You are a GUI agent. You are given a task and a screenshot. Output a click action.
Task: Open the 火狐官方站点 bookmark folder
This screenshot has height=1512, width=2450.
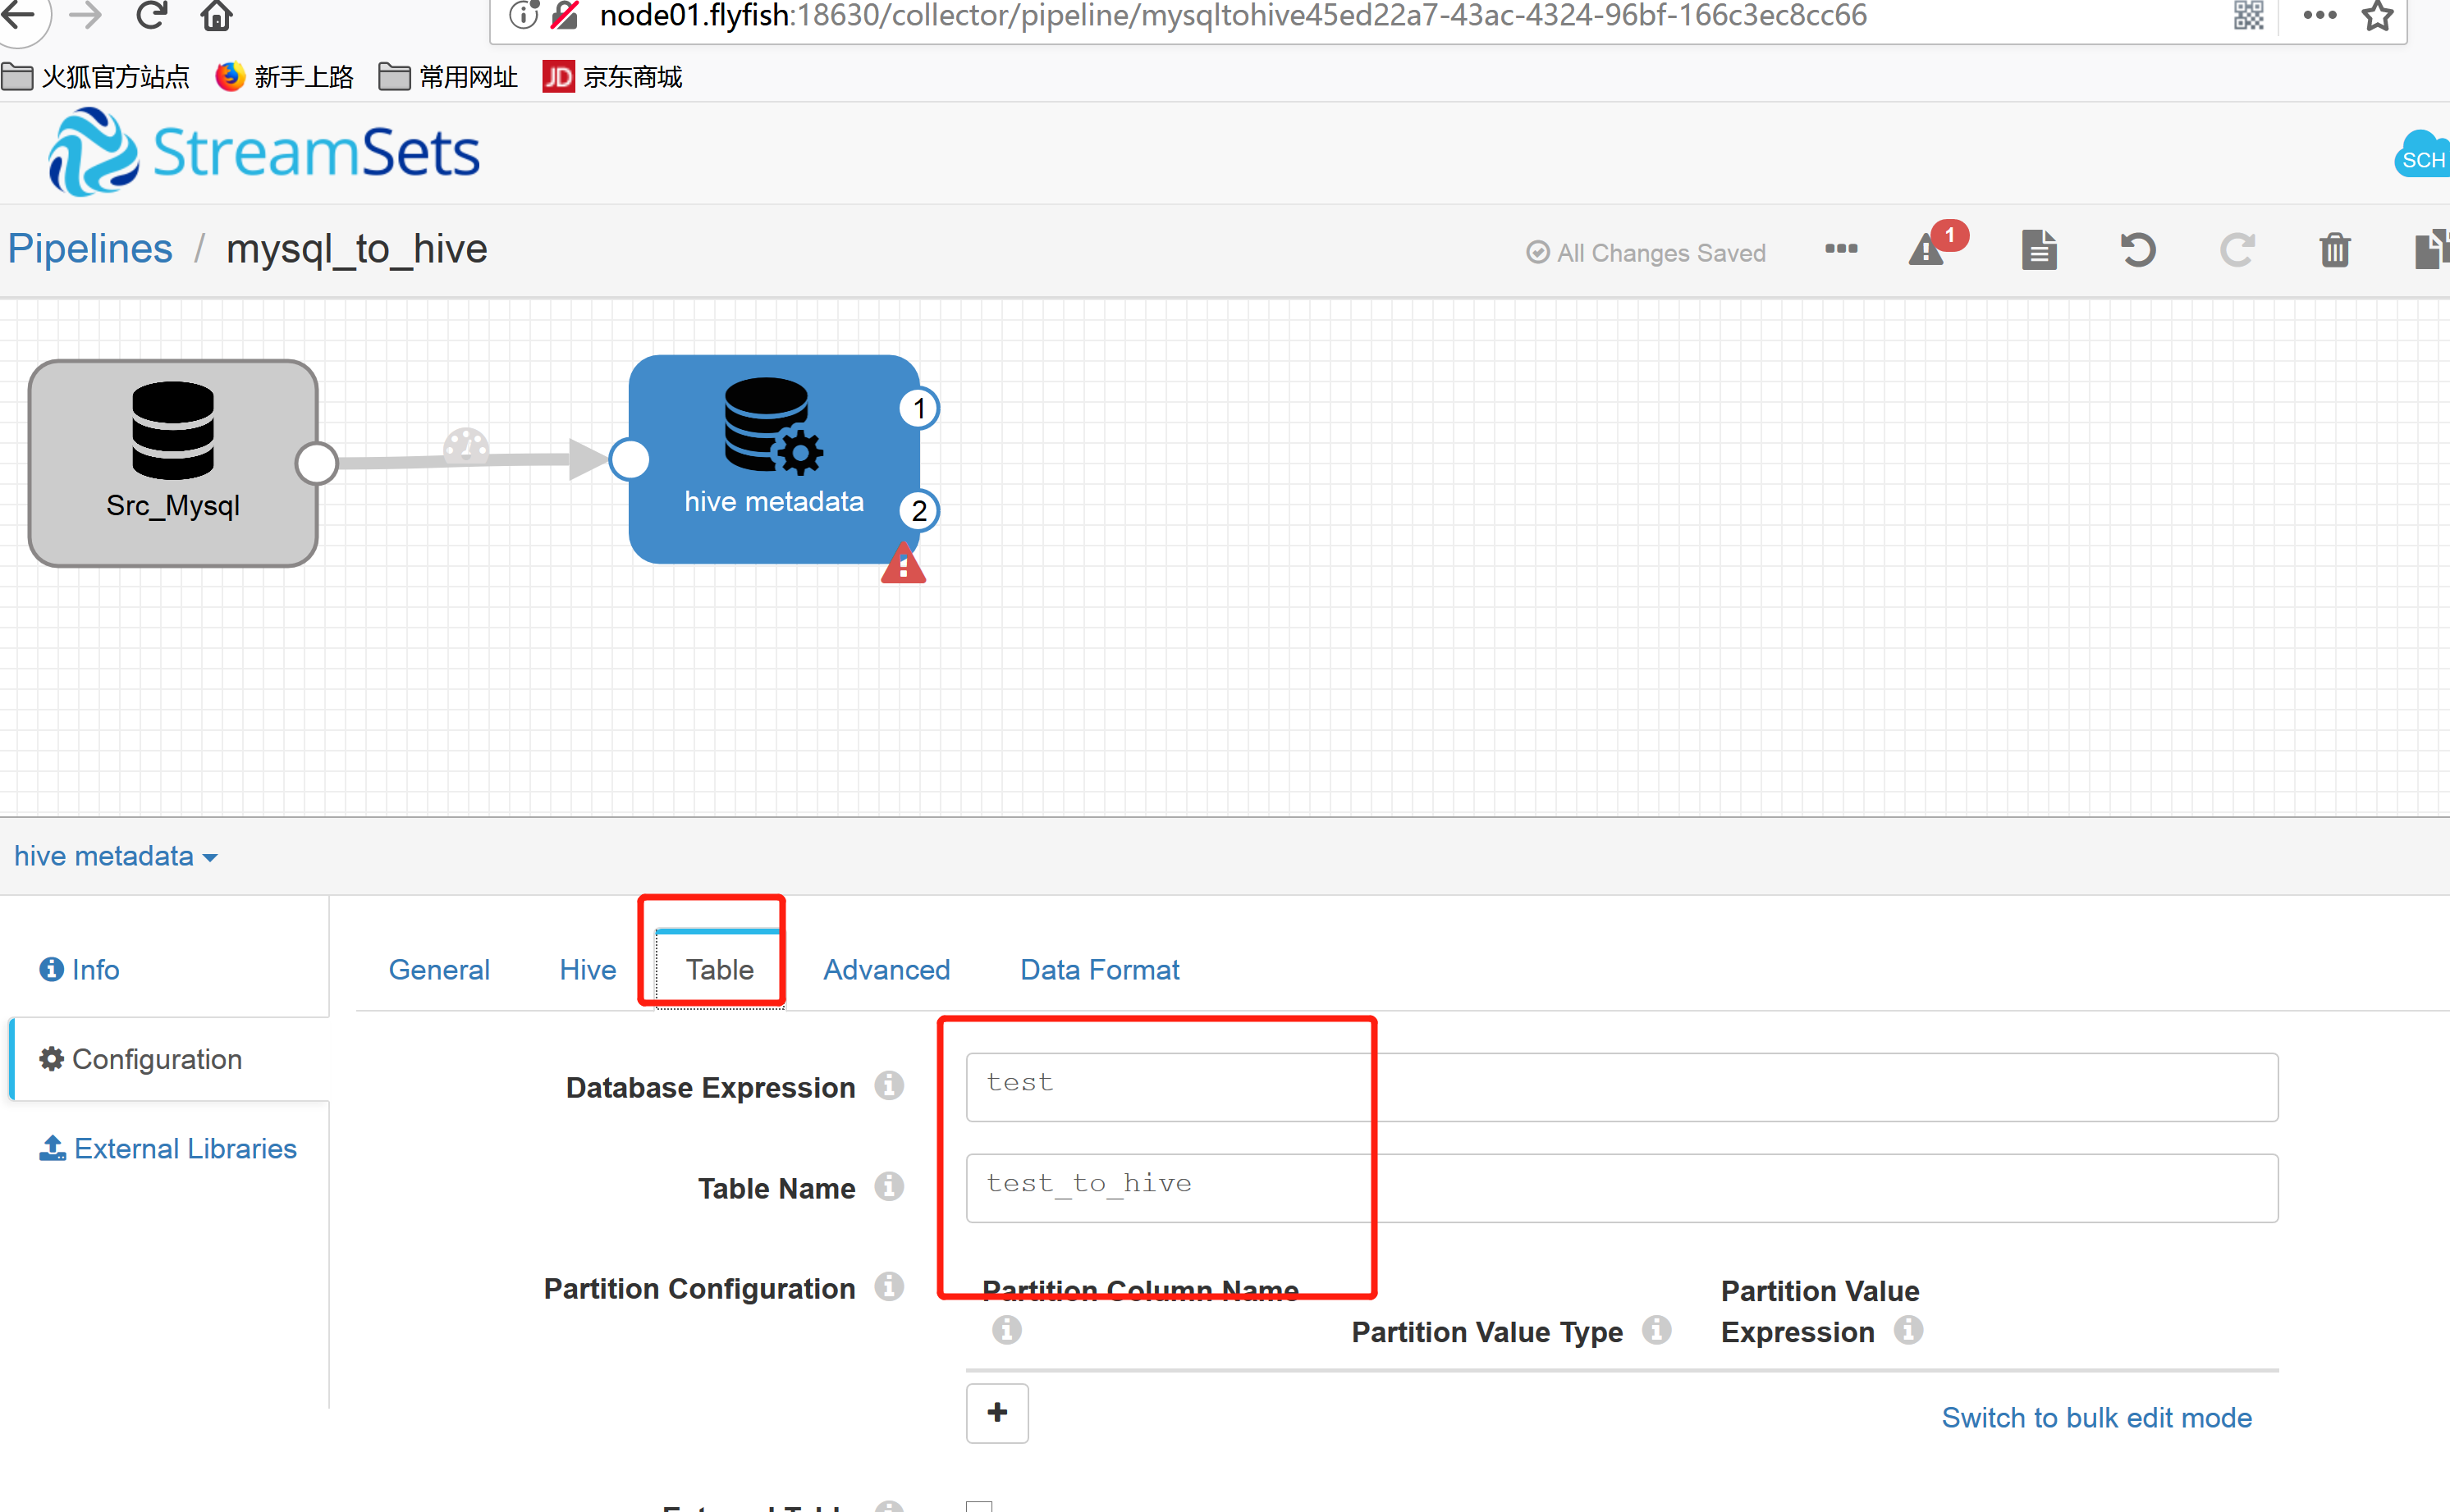tap(96, 77)
